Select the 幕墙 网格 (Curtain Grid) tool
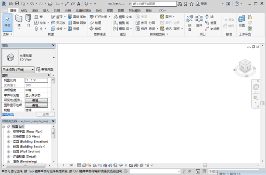 (x=77, y=23)
